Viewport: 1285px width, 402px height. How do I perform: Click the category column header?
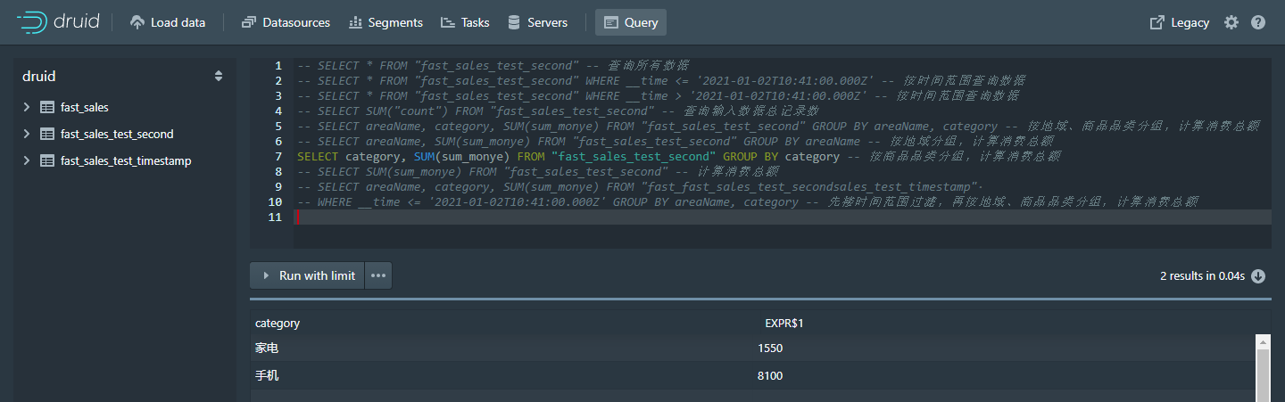(278, 324)
